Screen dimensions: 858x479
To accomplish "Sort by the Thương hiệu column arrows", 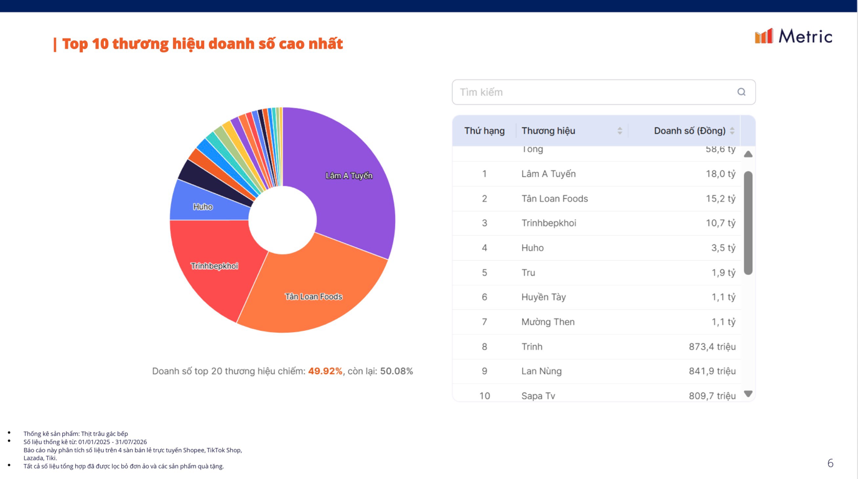I will click(620, 131).
